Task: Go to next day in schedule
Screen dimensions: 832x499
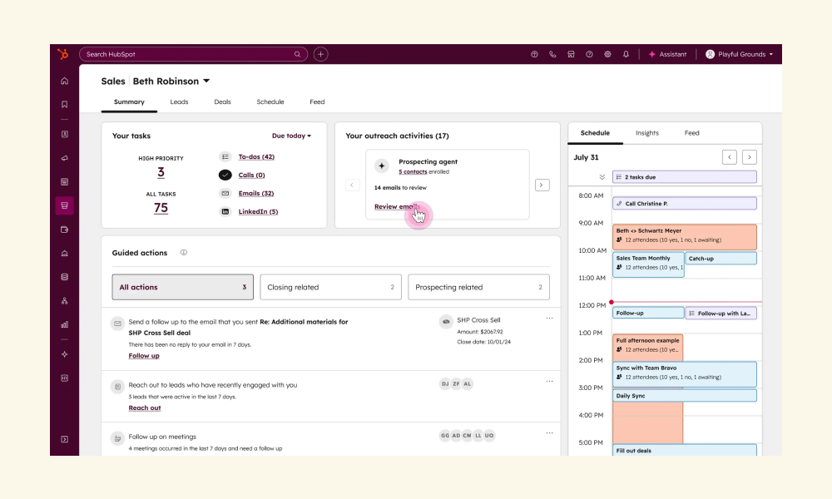Action: pos(750,157)
